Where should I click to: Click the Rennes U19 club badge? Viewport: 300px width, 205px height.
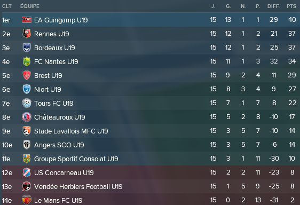coord(27,34)
